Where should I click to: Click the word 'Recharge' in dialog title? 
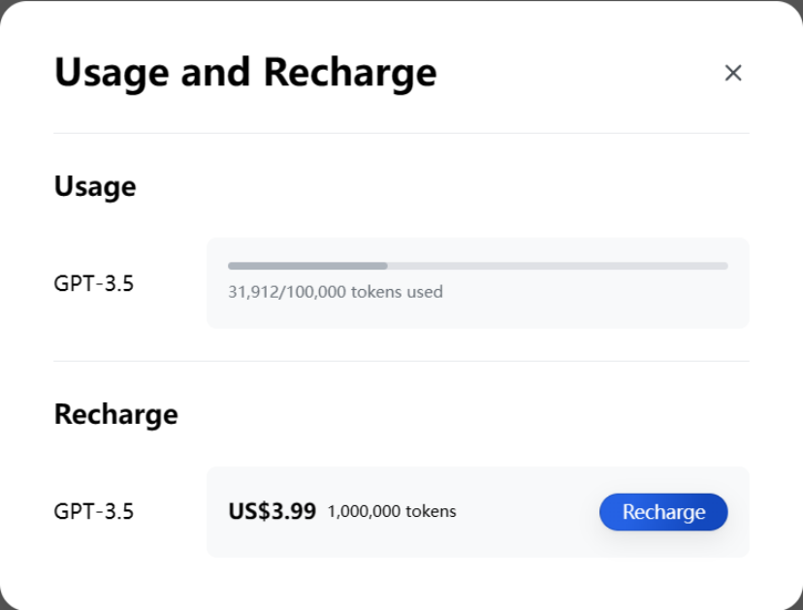click(x=350, y=73)
